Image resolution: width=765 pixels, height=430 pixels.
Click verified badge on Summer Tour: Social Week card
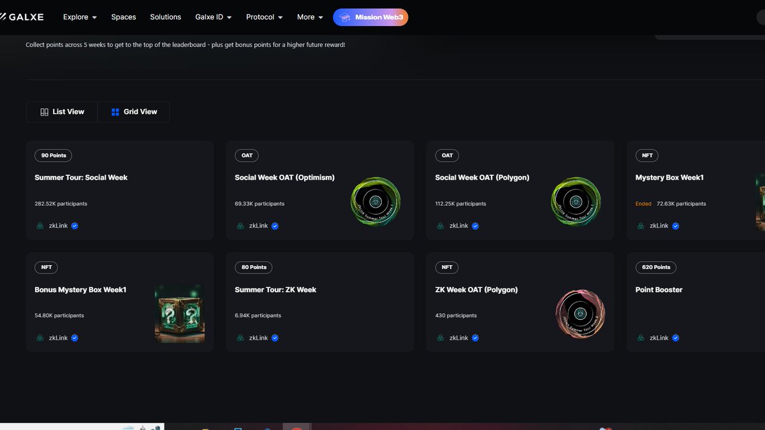coord(75,226)
